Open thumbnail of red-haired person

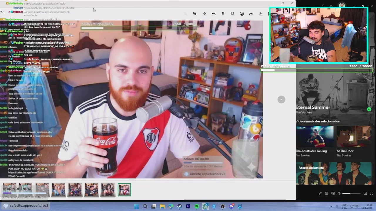[75, 190]
